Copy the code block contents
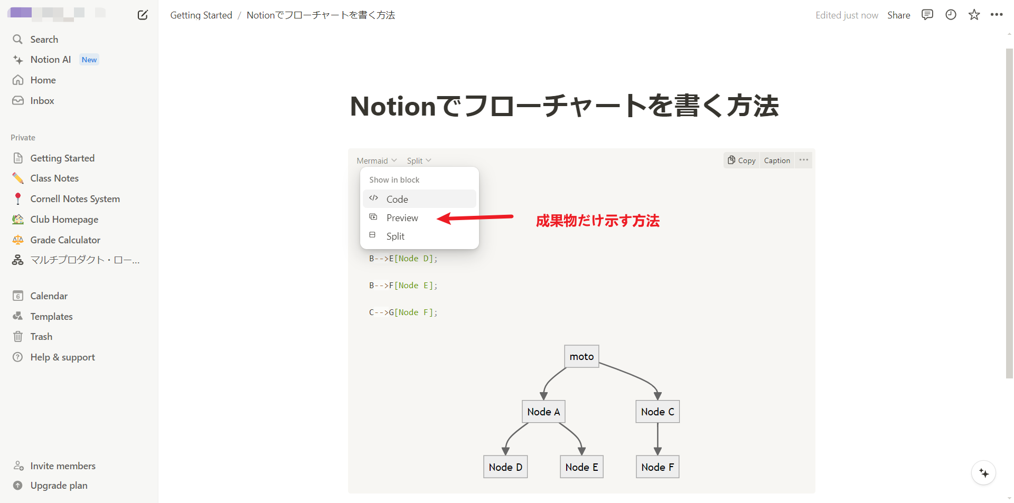The height and width of the screenshot is (503, 1014). pyautogui.click(x=741, y=160)
